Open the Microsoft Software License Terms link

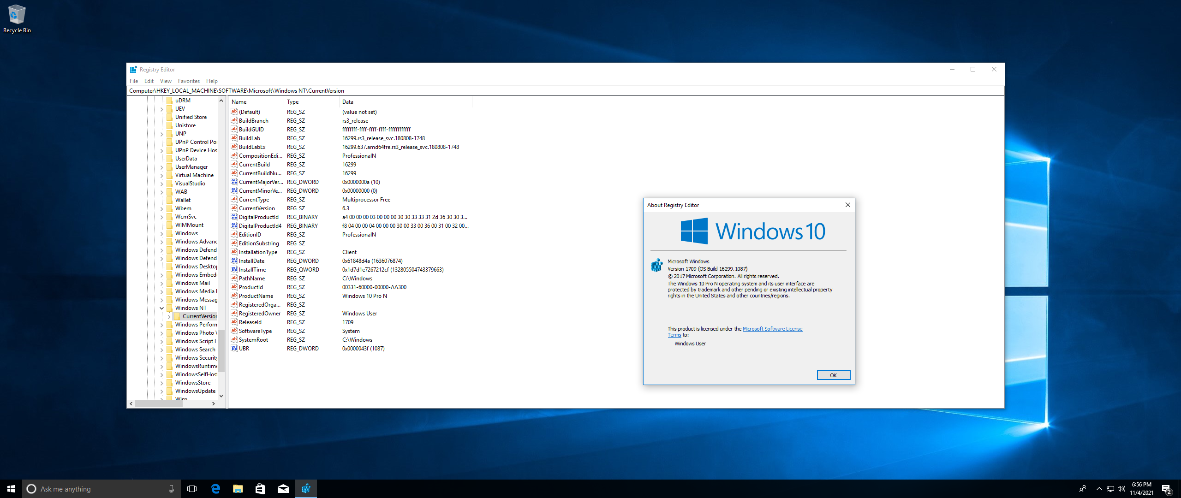coord(772,329)
